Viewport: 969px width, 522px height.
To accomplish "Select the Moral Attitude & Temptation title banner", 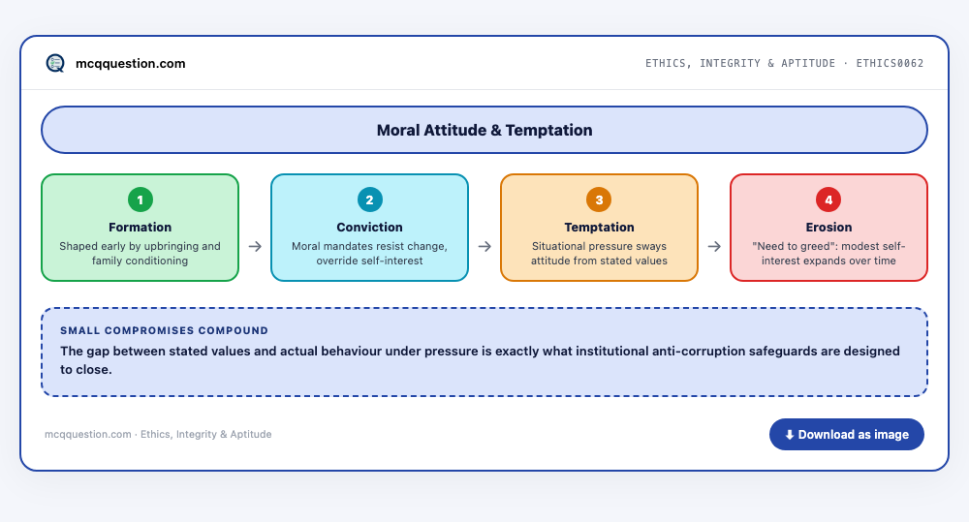I will coord(484,130).
